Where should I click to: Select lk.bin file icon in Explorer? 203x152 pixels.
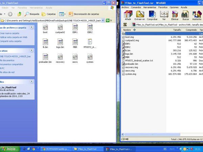click(45, 44)
